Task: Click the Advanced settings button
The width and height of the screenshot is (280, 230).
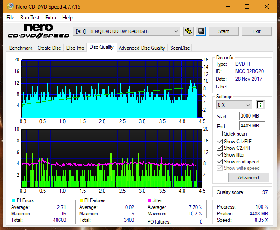Action: (x=248, y=178)
